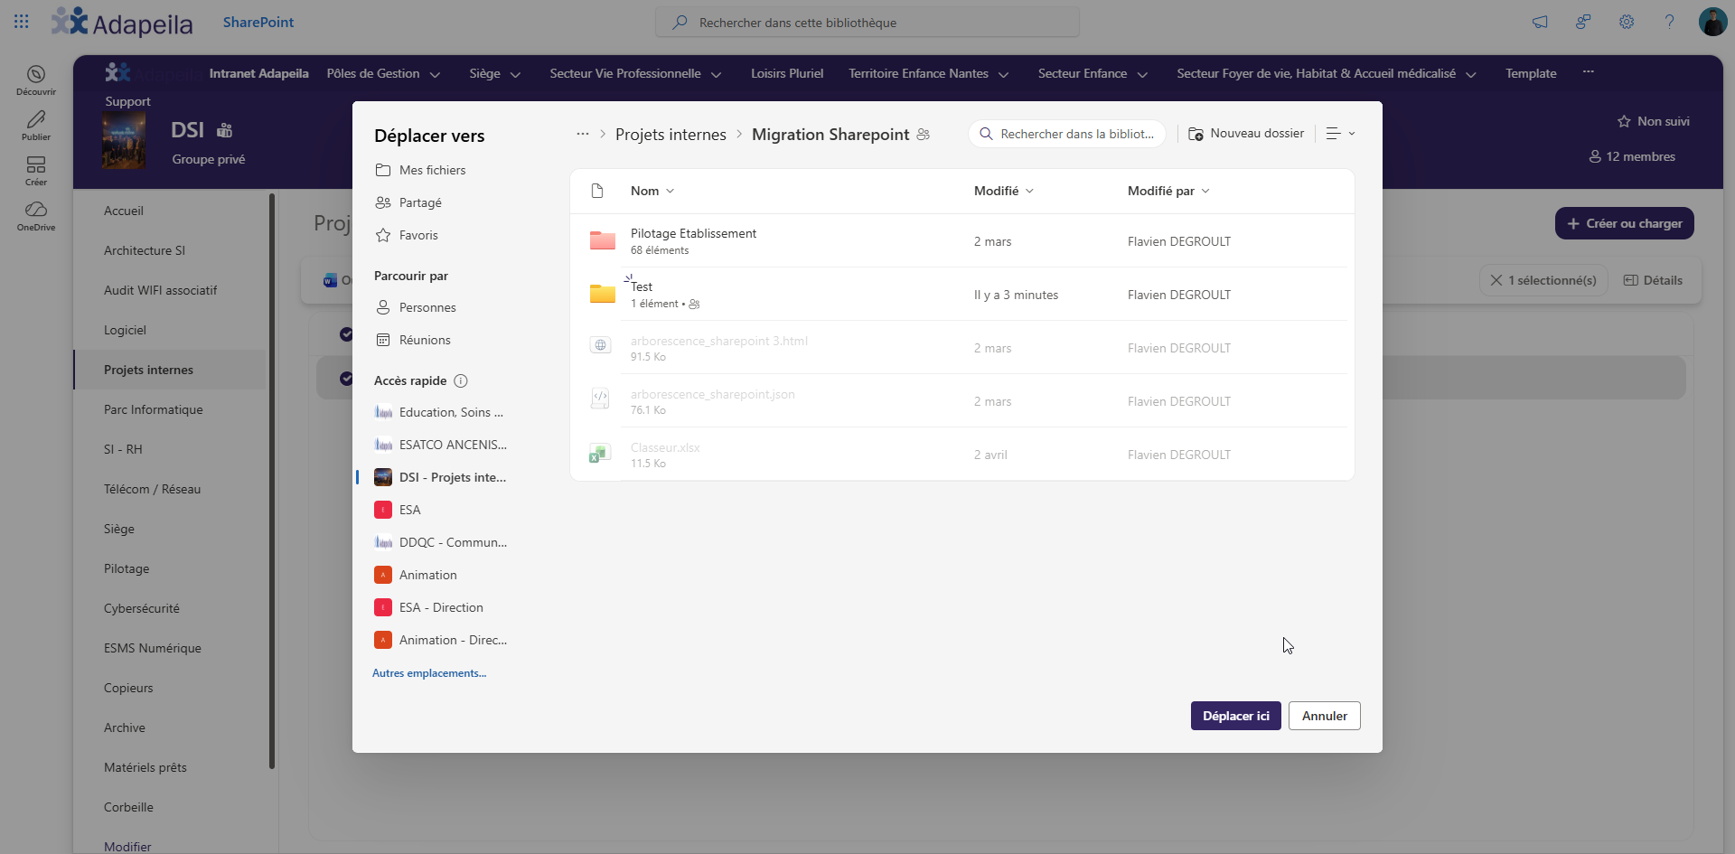The image size is (1735, 854).
Task: Click the Annuler button
Action: 1324,716
